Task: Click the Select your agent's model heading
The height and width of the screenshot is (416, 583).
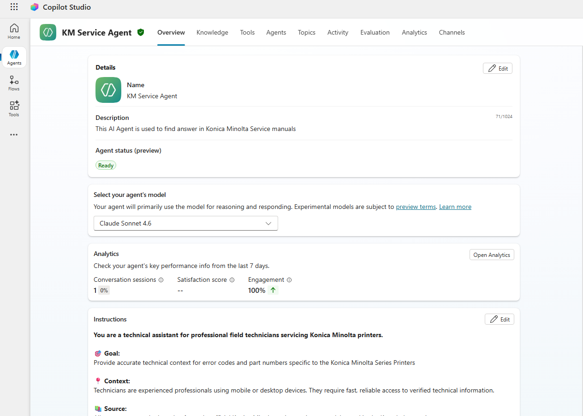Action: tap(130, 195)
